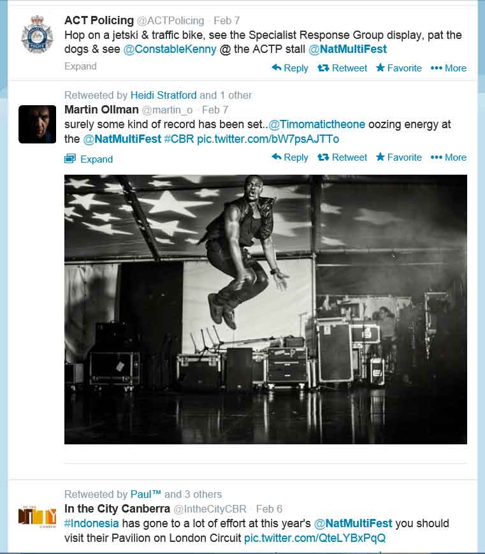Open the #Indonesia hashtag
Screen dimensions: 485x554
point(92,523)
